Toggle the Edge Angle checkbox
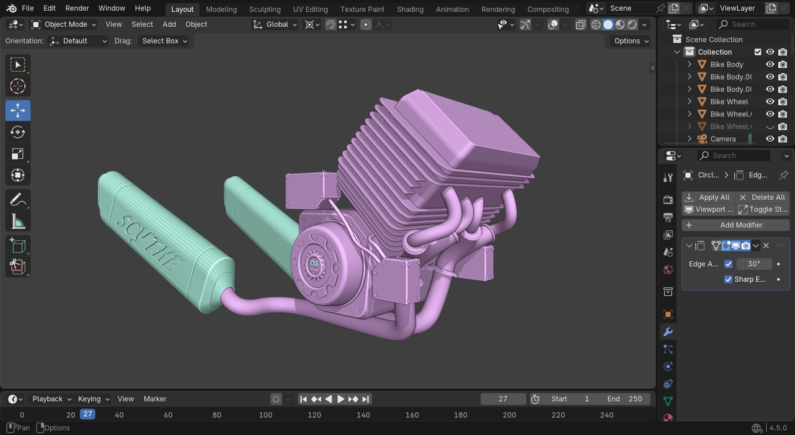 click(x=729, y=264)
